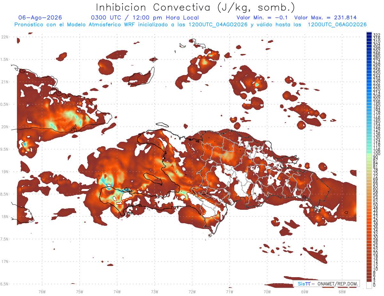384x296 pixels.
Task: Select the date text "06-Ago-2026"
Action: point(40,18)
